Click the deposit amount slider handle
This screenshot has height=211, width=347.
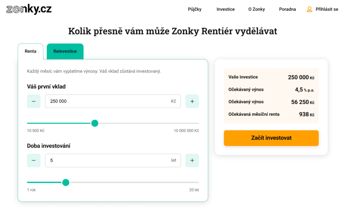95,123
